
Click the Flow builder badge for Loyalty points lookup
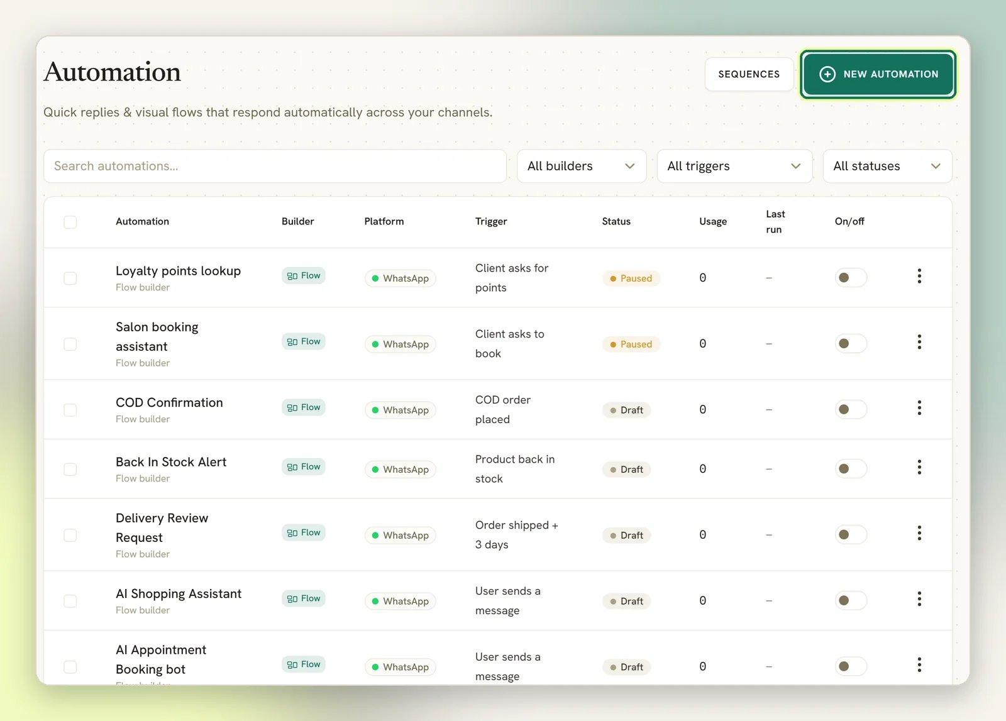[x=304, y=275]
